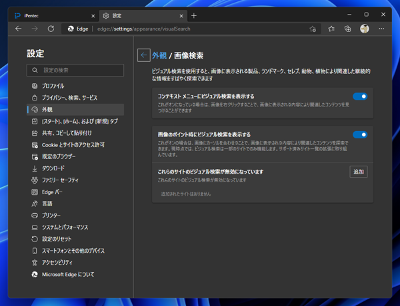Toggle 画像のポイント時にビジュアル検索を表示する switch
This screenshot has height=306, width=400.
(x=360, y=134)
